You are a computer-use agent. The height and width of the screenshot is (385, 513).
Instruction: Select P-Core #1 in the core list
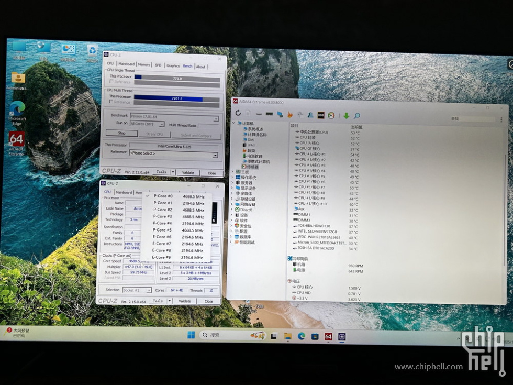pos(163,203)
